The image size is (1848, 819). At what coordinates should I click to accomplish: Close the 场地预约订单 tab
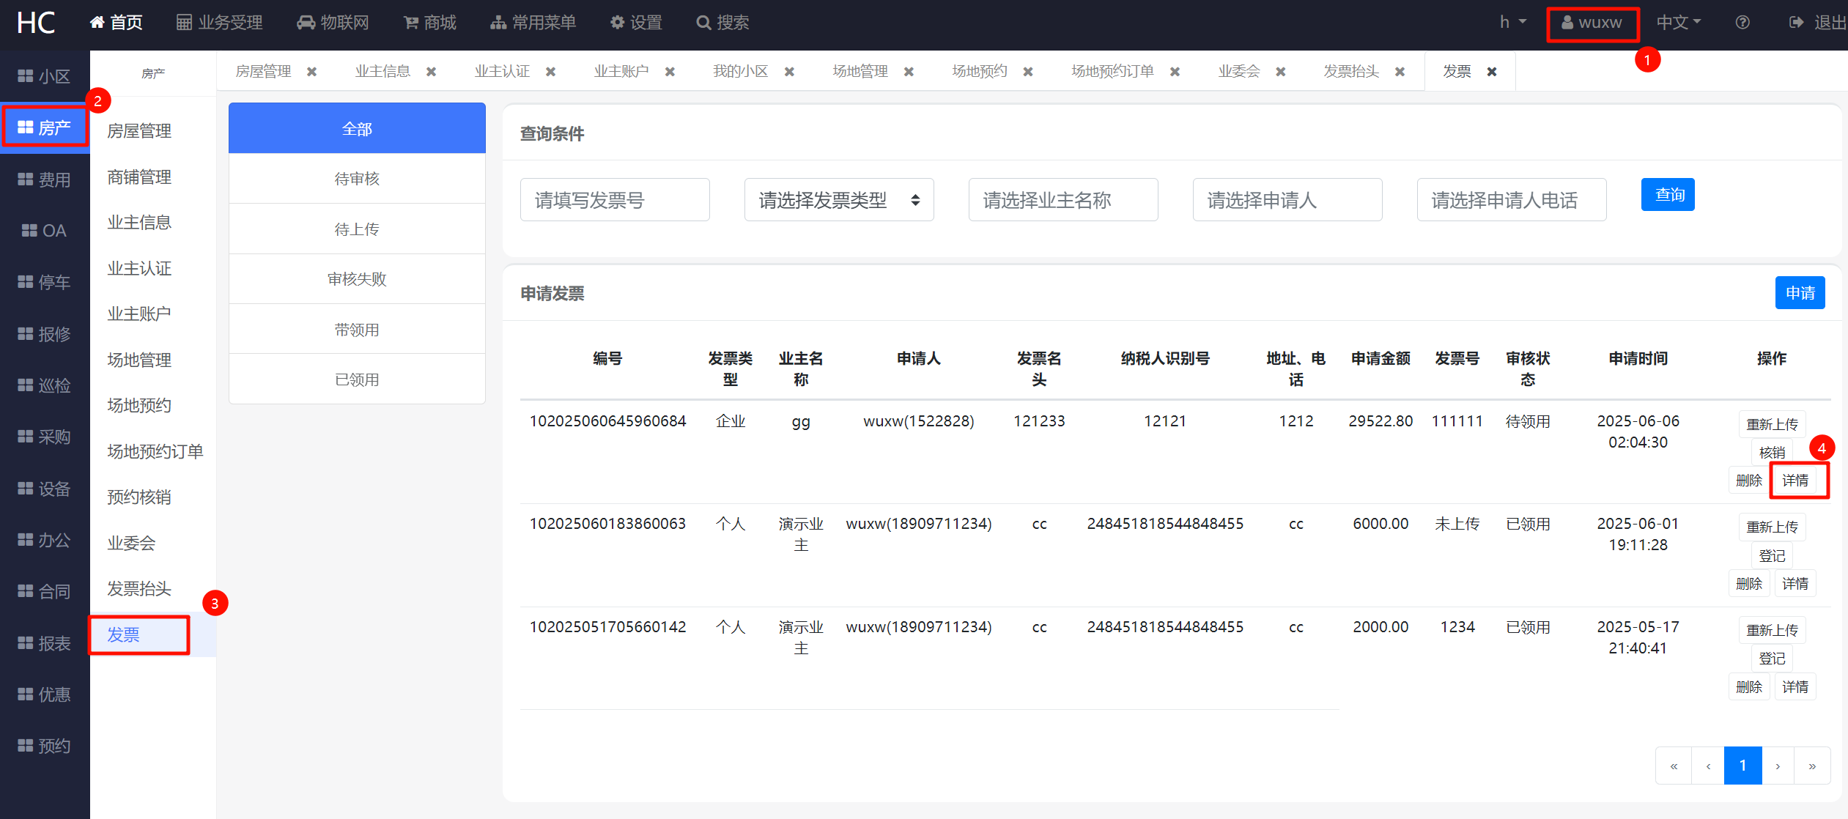click(1175, 72)
